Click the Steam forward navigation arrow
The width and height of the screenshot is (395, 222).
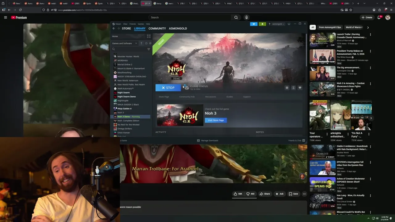(x=118, y=28)
